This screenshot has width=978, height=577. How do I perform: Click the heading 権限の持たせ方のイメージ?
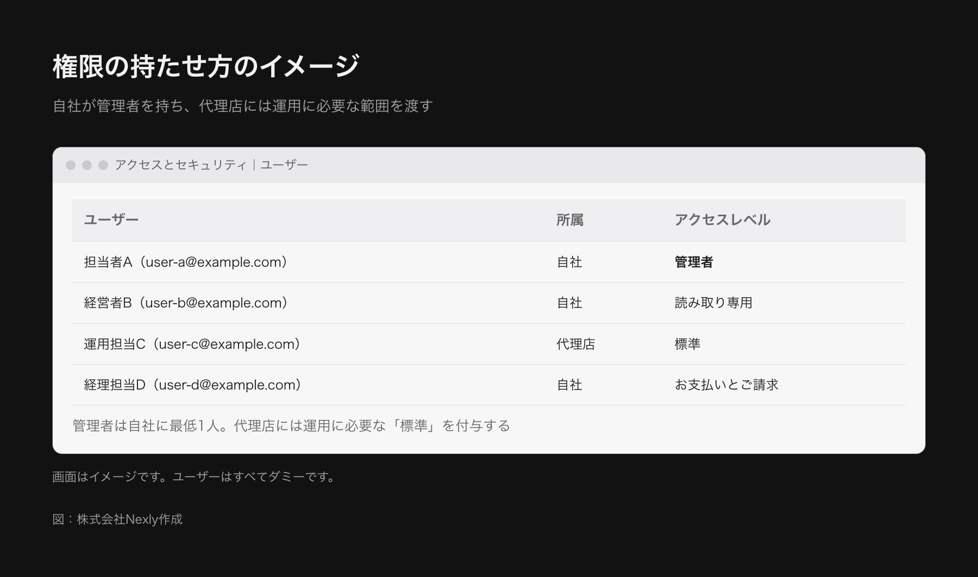pyautogui.click(x=206, y=66)
